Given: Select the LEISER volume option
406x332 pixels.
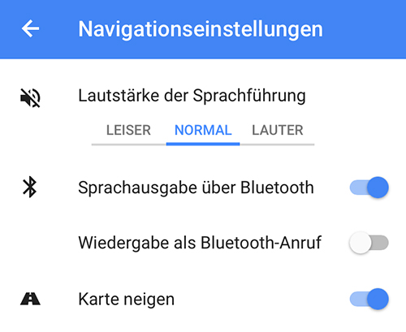Looking at the screenshot, I should click(x=128, y=130).
